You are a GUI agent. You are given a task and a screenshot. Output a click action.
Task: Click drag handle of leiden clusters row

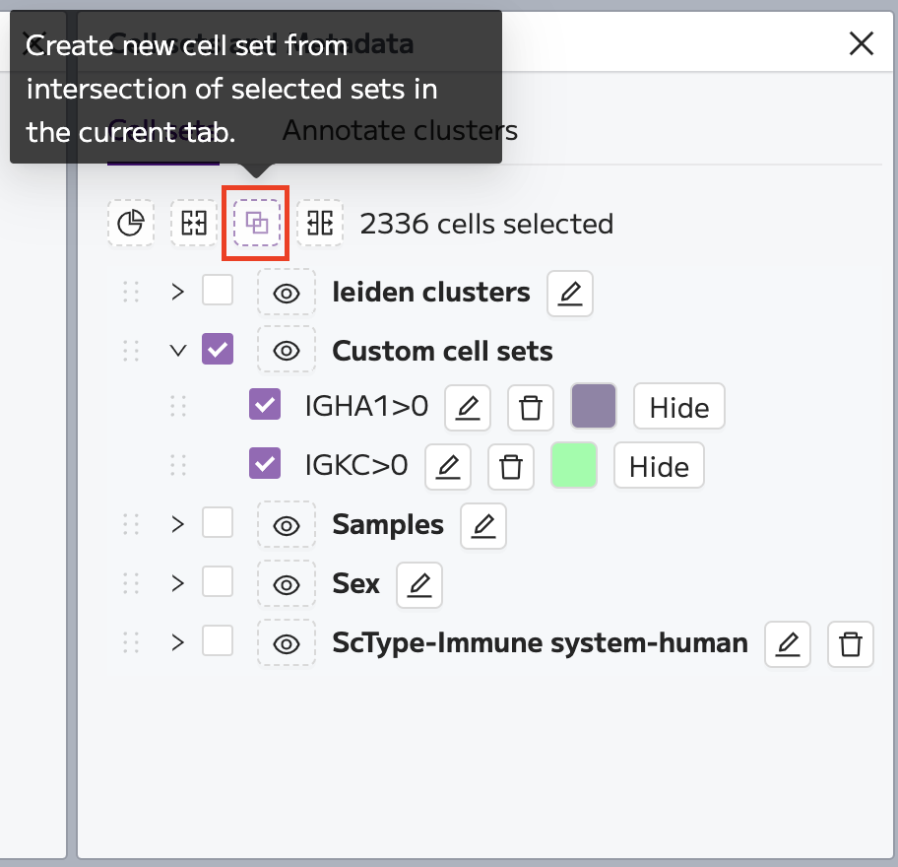131,292
